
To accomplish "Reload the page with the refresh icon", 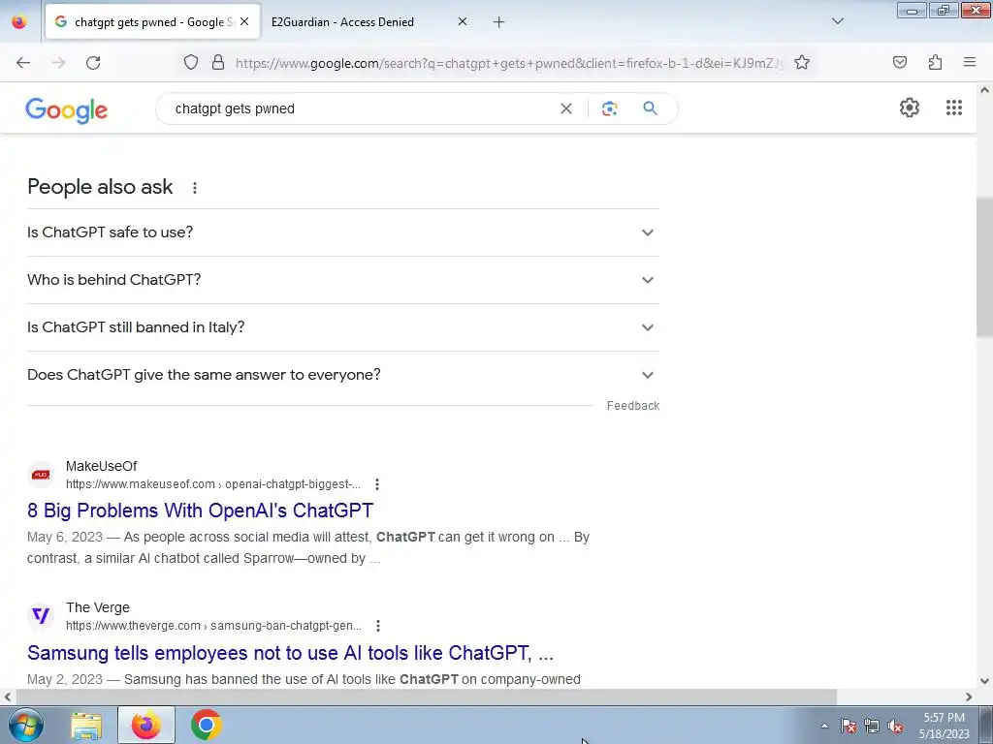I will click(x=93, y=63).
